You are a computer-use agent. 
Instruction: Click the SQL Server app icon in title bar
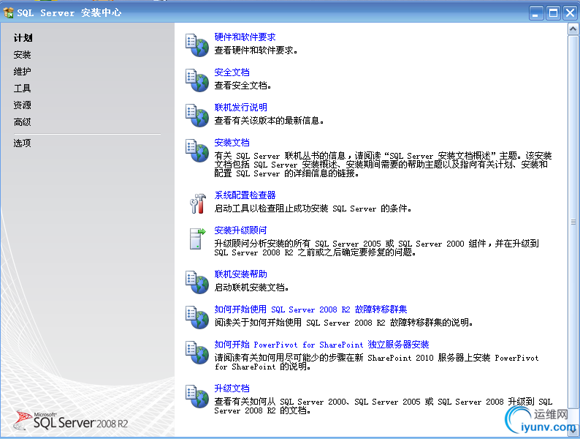(x=8, y=12)
